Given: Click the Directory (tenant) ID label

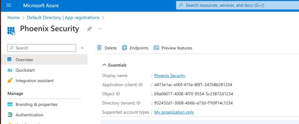Looking at the screenshot, I should (x=121, y=103).
